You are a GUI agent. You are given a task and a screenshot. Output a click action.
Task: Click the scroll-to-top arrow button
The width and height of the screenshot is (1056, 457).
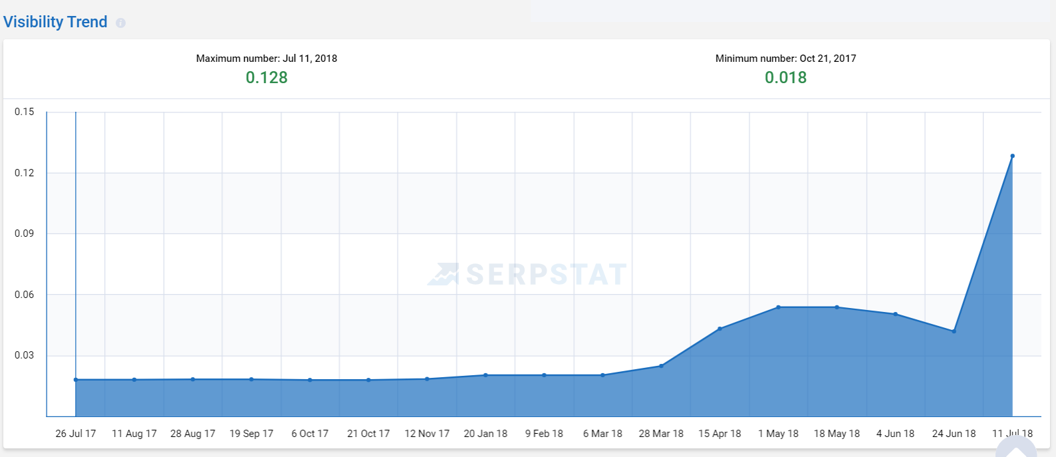click(1016, 448)
